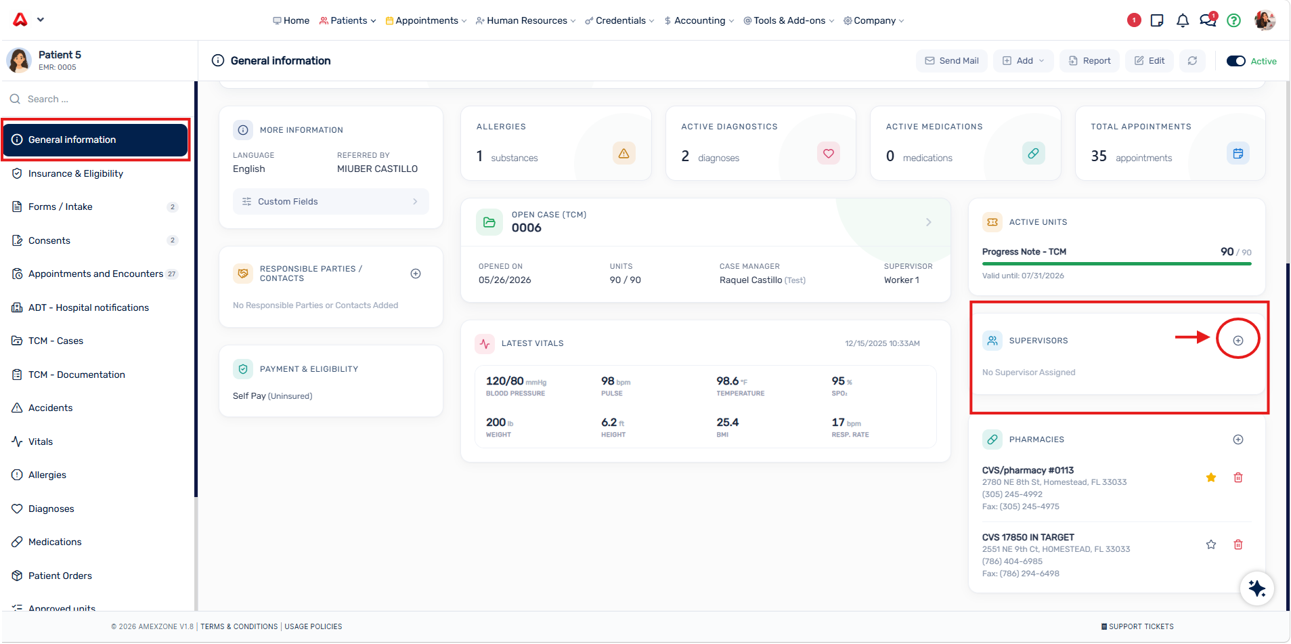Click total appointments calendar icon
This screenshot has height=644, width=1291.
[x=1238, y=154]
